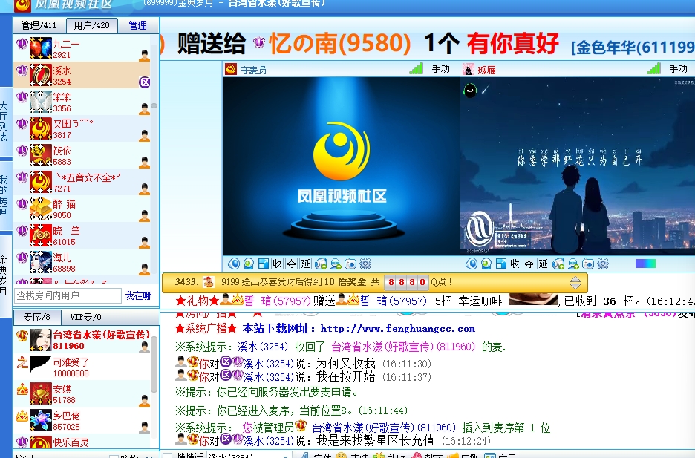The height and width of the screenshot is (458, 695).
Task: Select user 筱依 5883 in user list
Action: (82, 155)
